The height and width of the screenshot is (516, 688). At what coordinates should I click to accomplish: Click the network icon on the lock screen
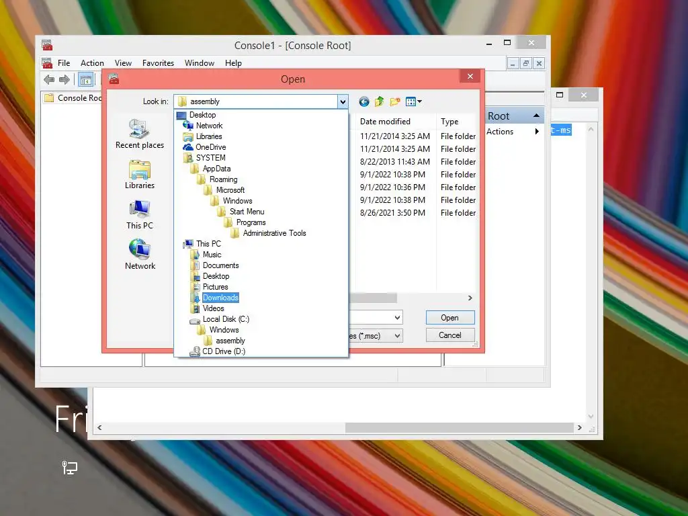tap(69, 468)
